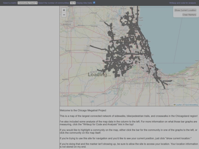This screenshot has height=149, width=199.
Task: Click the Leaflet flag icon
Action: [175, 105]
